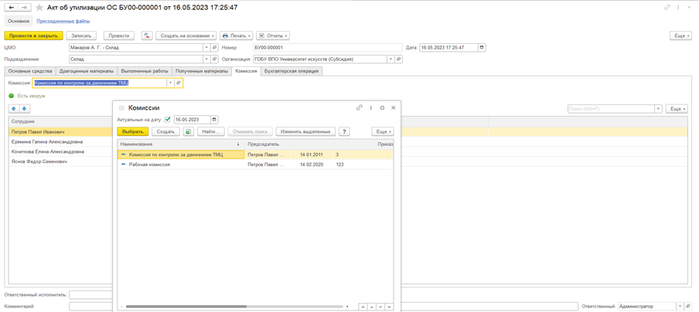Move the employee down with the blue down arrow
The image size is (699, 312).
(x=24, y=109)
